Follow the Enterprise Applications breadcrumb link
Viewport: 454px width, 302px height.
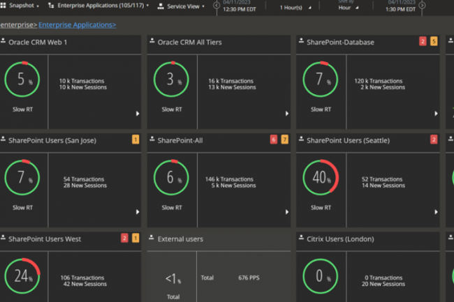click(77, 25)
